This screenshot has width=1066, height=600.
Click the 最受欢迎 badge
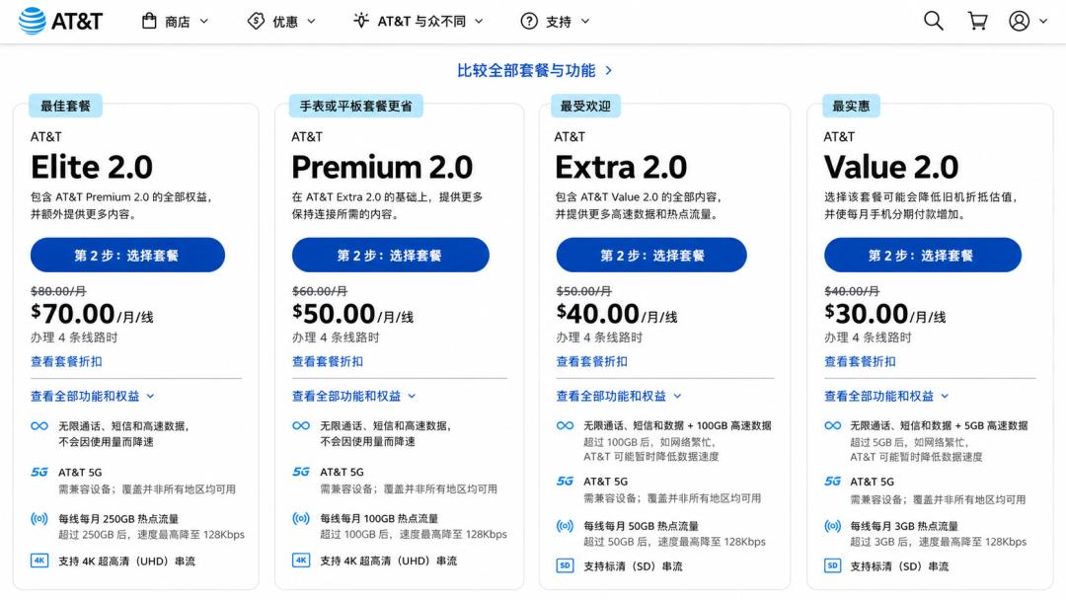point(585,106)
